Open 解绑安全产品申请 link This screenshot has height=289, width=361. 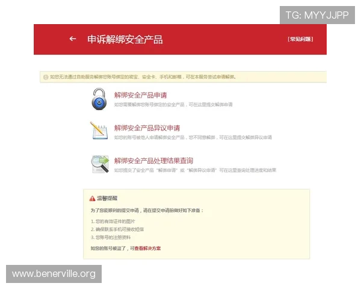pyautogui.click(x=140, y=95)
